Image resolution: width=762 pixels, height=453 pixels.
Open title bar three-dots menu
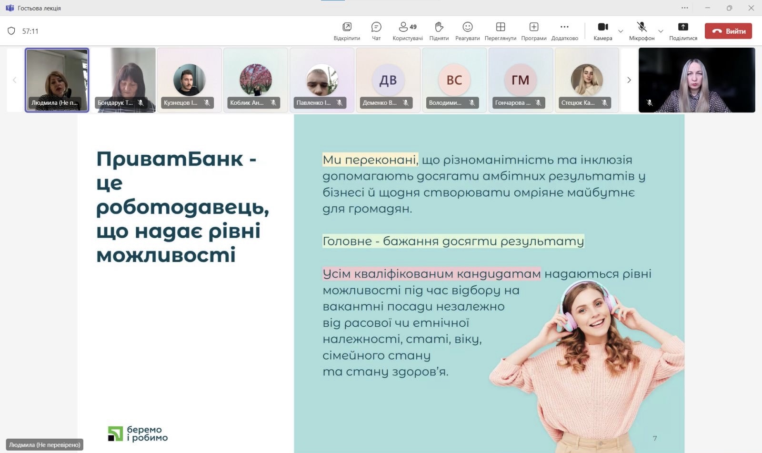[685, 8]
